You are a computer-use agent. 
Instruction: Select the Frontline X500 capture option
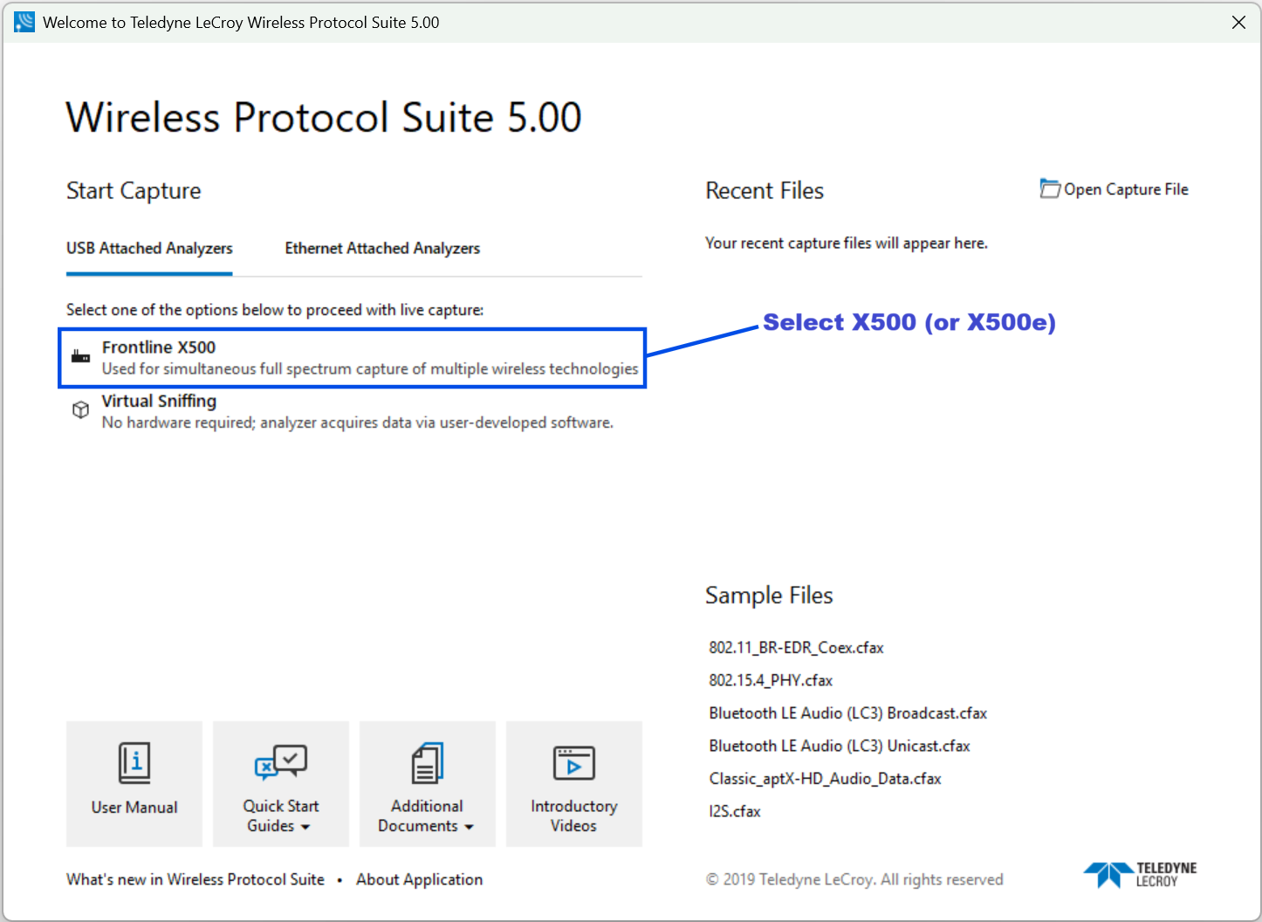[x=353, y=358]
